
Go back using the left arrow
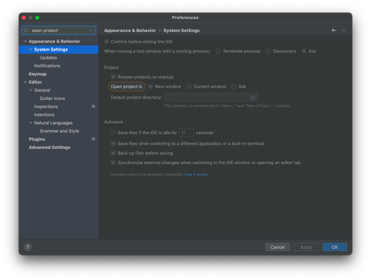tap(334, 30)
